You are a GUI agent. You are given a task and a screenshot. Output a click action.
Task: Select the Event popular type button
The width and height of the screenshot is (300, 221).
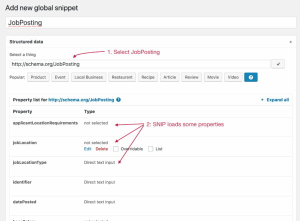(60, 77)
